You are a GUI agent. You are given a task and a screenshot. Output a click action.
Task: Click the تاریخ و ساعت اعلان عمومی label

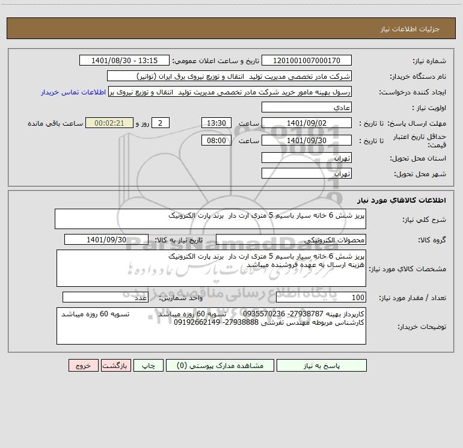click(216, 61)
